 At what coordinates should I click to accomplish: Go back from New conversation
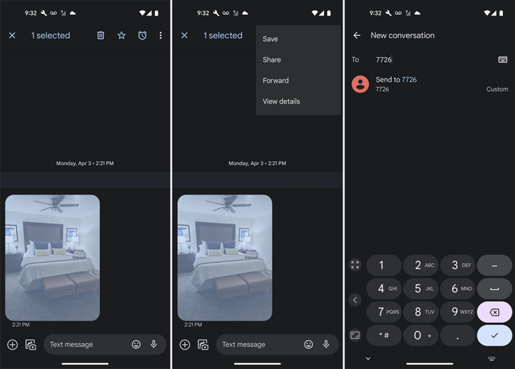point(357,35)
